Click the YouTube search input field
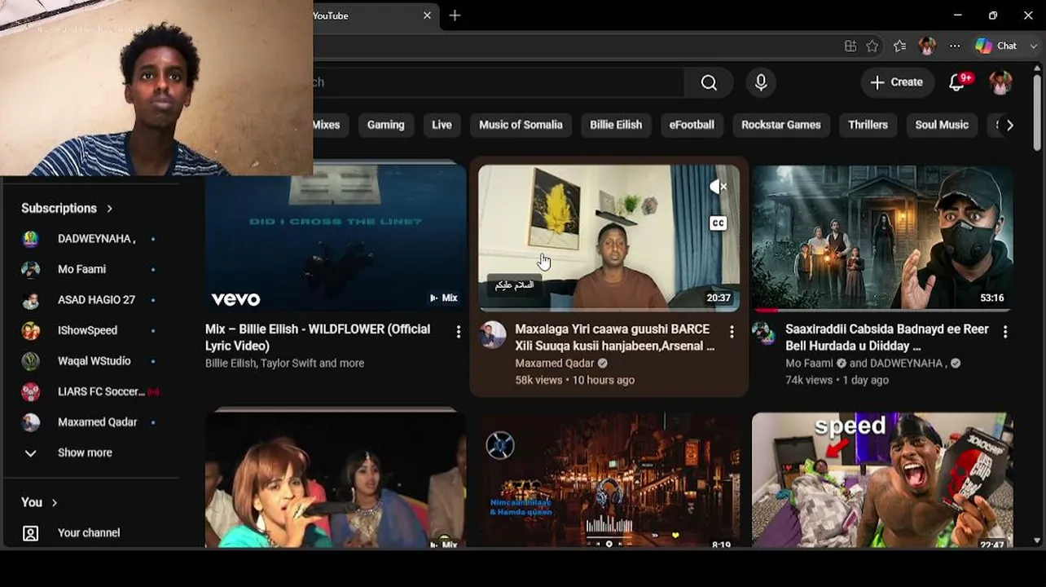This screenshot has height=587, width=1046. [x=499, y=82]
